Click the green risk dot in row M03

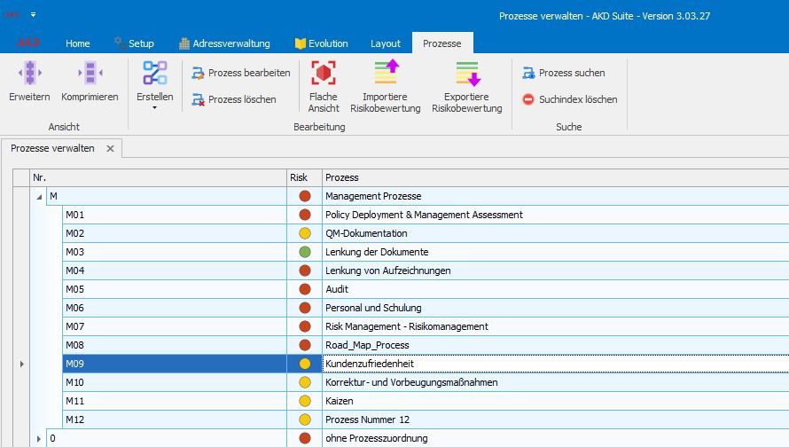click(x=305, y=252)
